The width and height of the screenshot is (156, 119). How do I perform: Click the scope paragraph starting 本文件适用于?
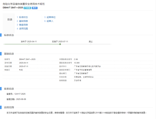coord(76,113)
